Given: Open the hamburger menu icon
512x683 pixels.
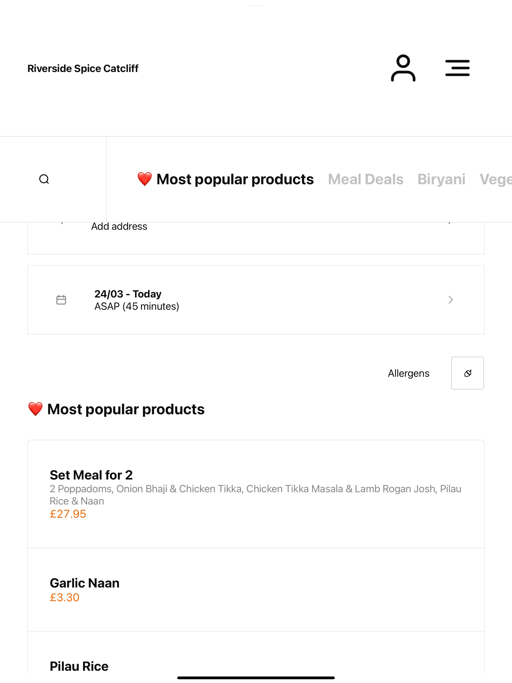Looking at the screenshot, I should (457, 68).
